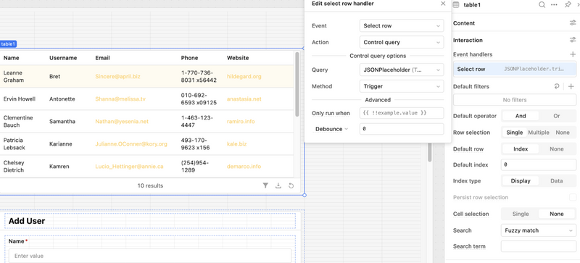Set Cell selection to None
Viewport: 580px width, 263px height.
pyautogui.click(x=557, y=214)
